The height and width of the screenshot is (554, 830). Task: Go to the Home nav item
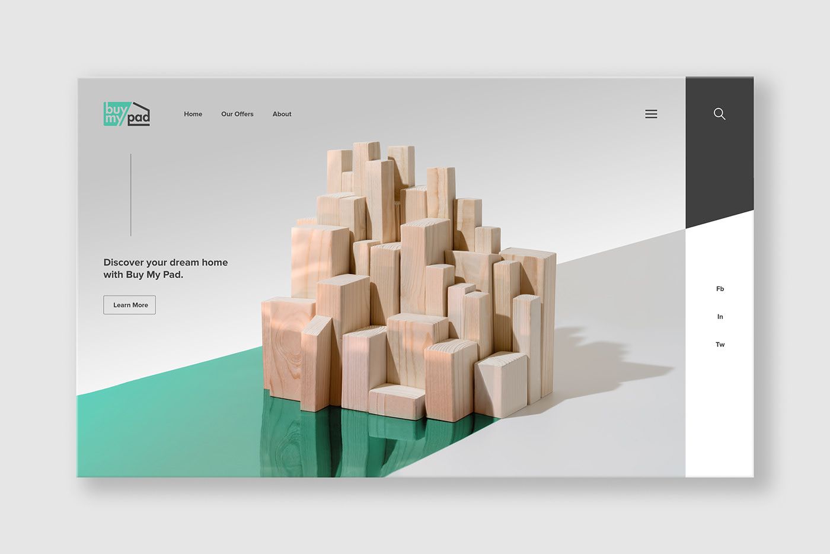[x=193, y=114]
